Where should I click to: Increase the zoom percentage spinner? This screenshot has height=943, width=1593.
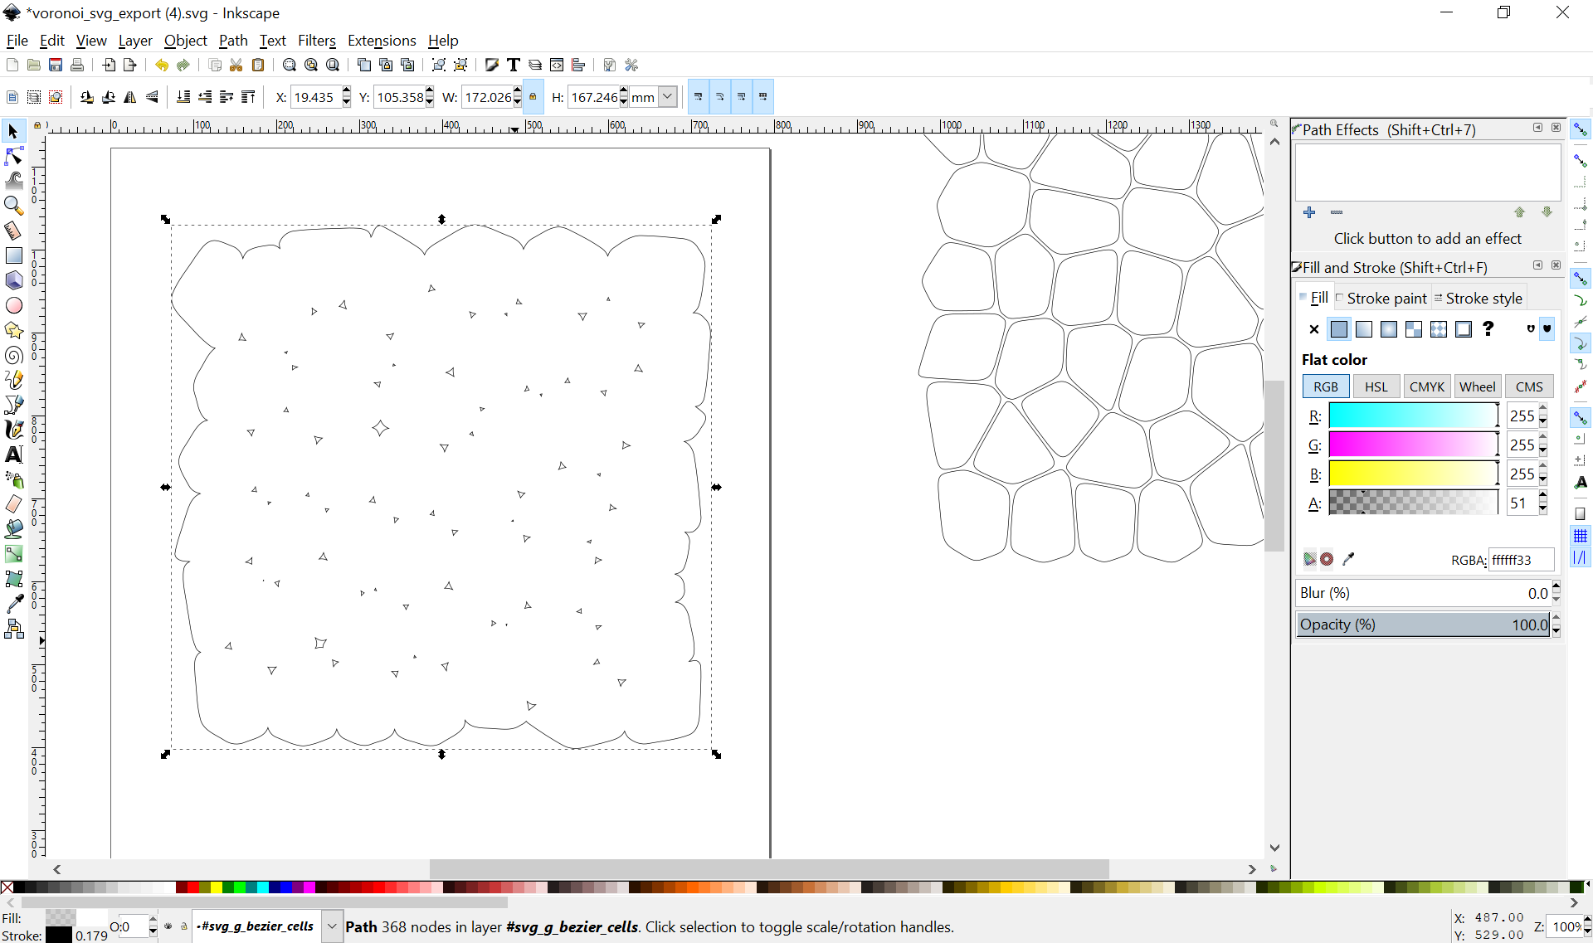1587,921
